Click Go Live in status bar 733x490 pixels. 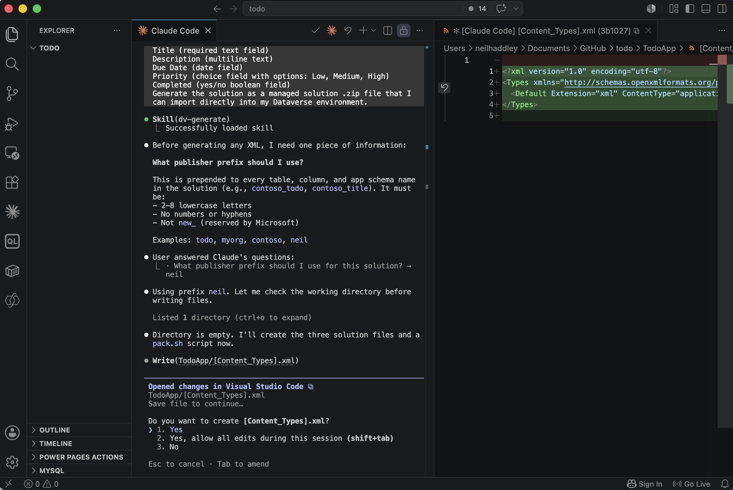tap(691, 484)
